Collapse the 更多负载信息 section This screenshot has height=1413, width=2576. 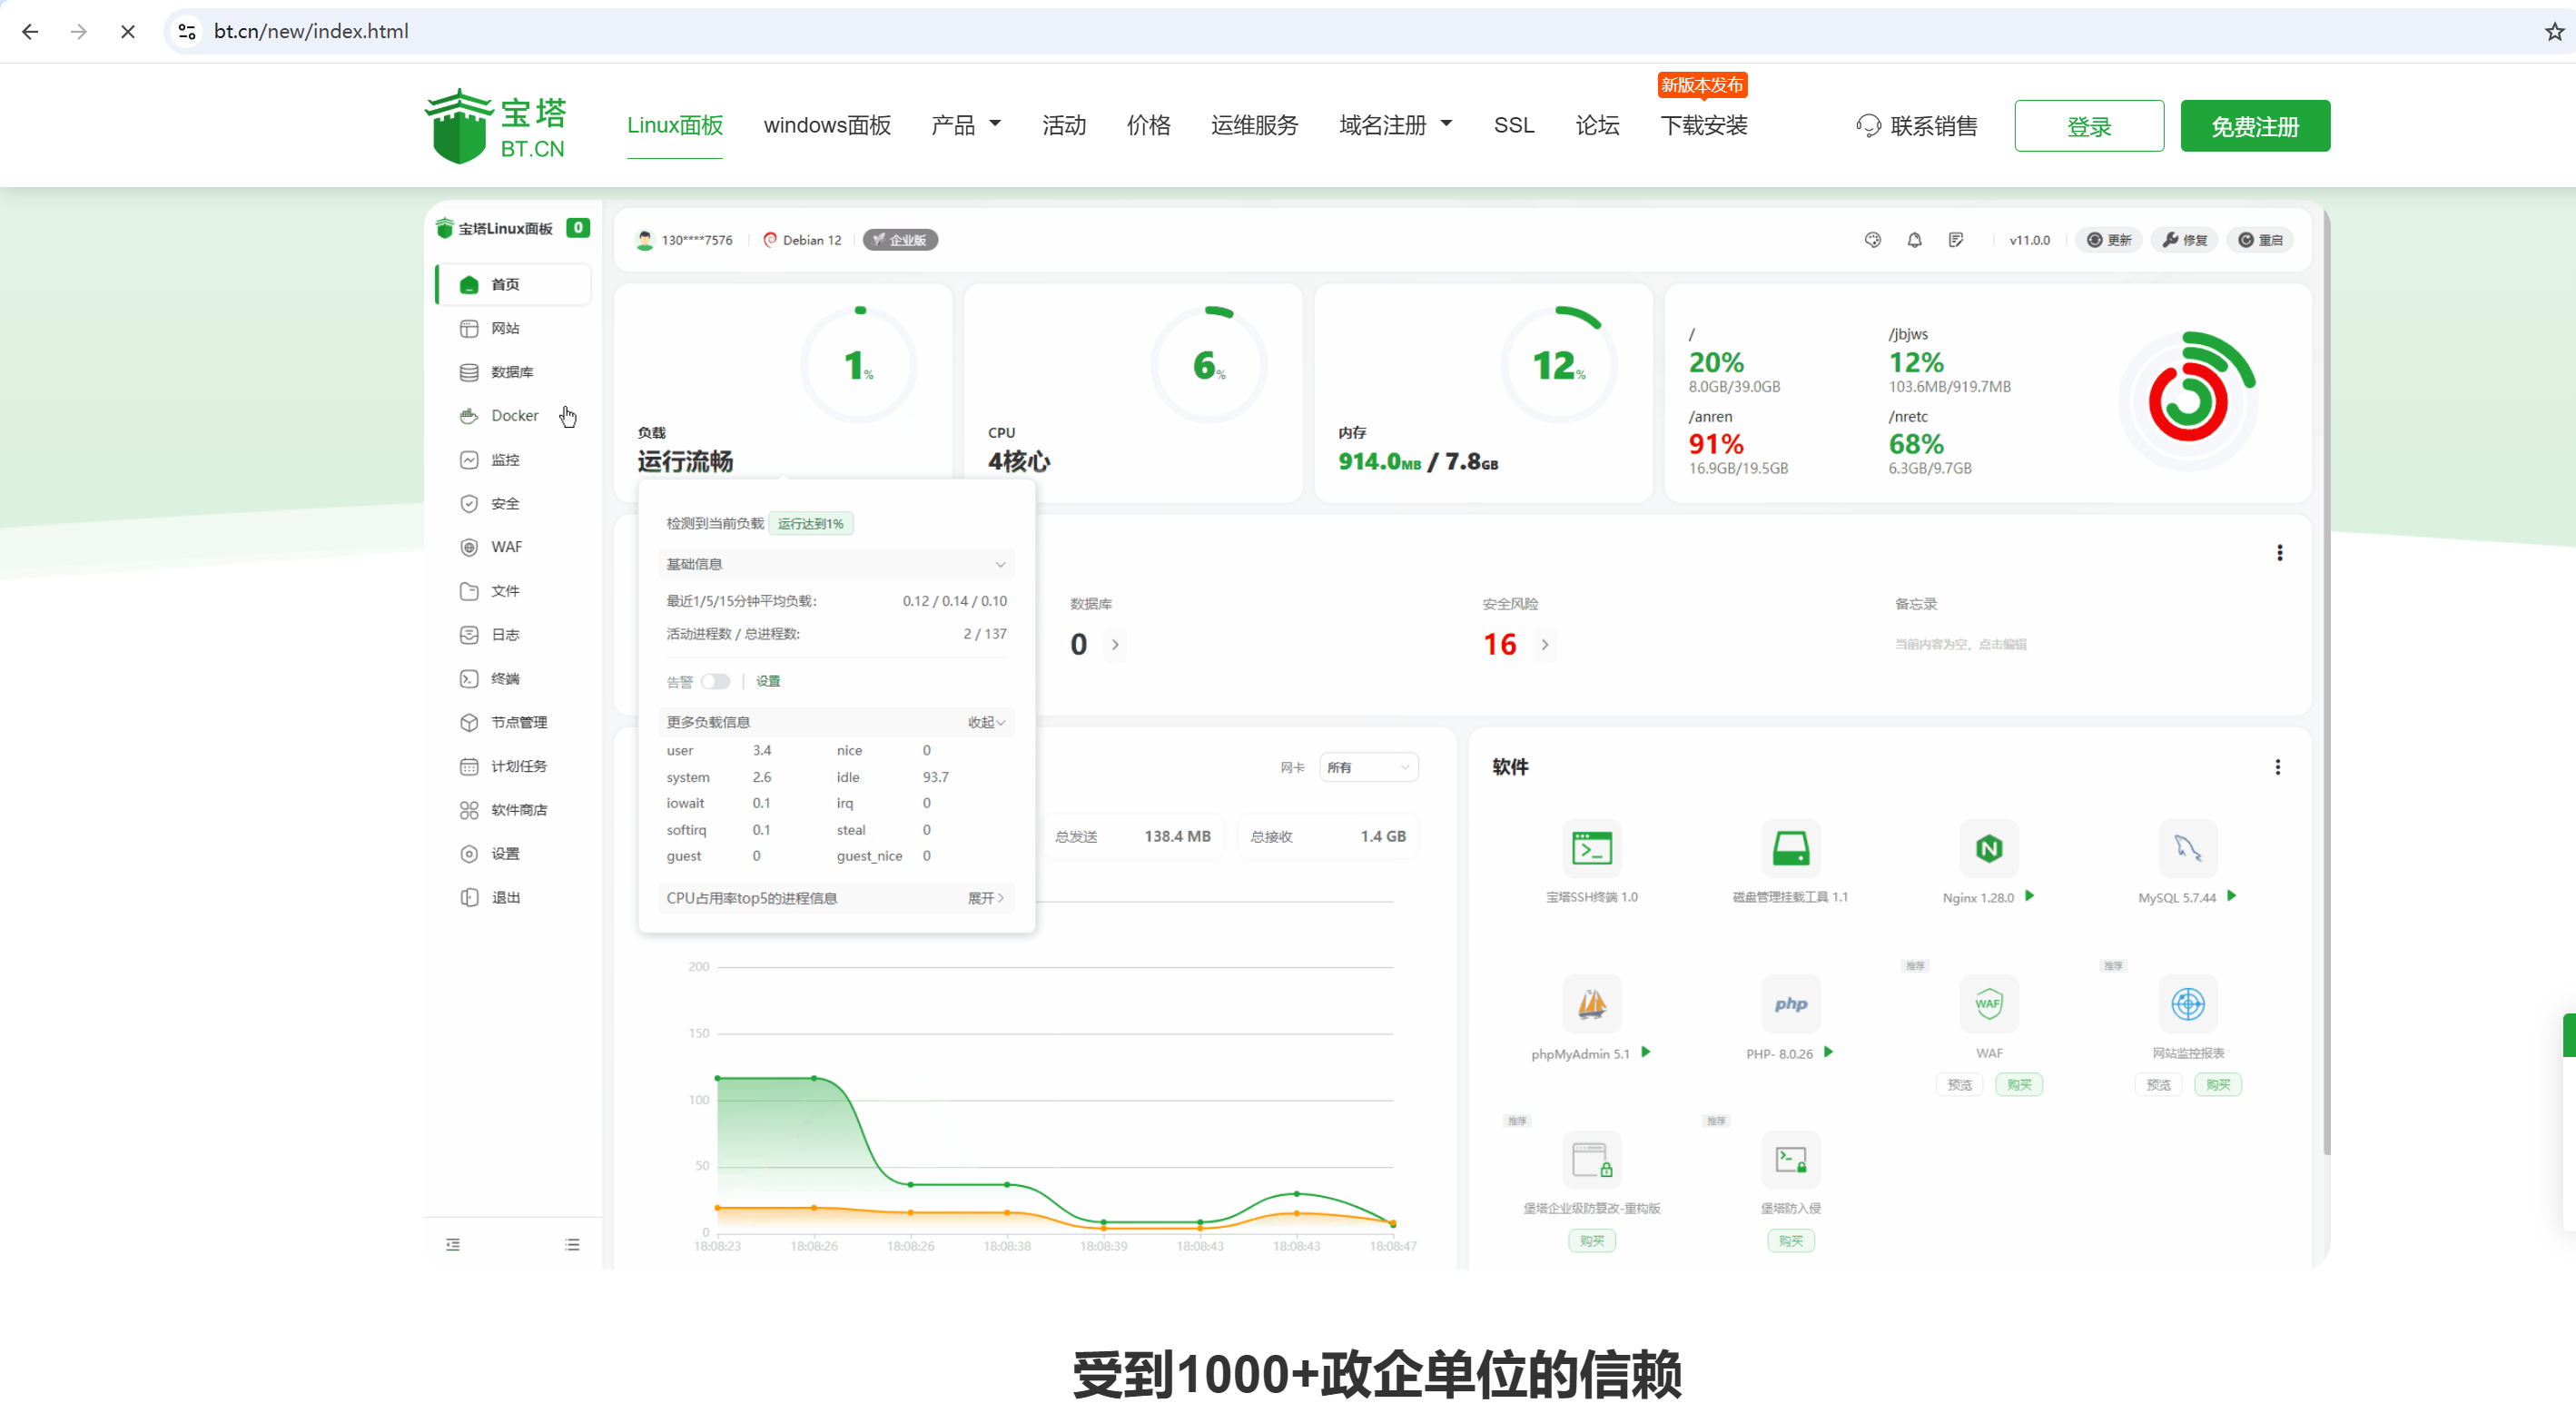(x=986, y=723)
